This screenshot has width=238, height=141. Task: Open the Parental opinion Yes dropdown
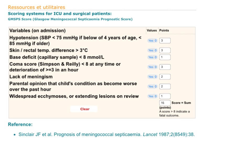click(x=152, y=86)
